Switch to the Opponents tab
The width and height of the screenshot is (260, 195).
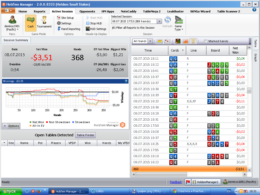(87, 11)
